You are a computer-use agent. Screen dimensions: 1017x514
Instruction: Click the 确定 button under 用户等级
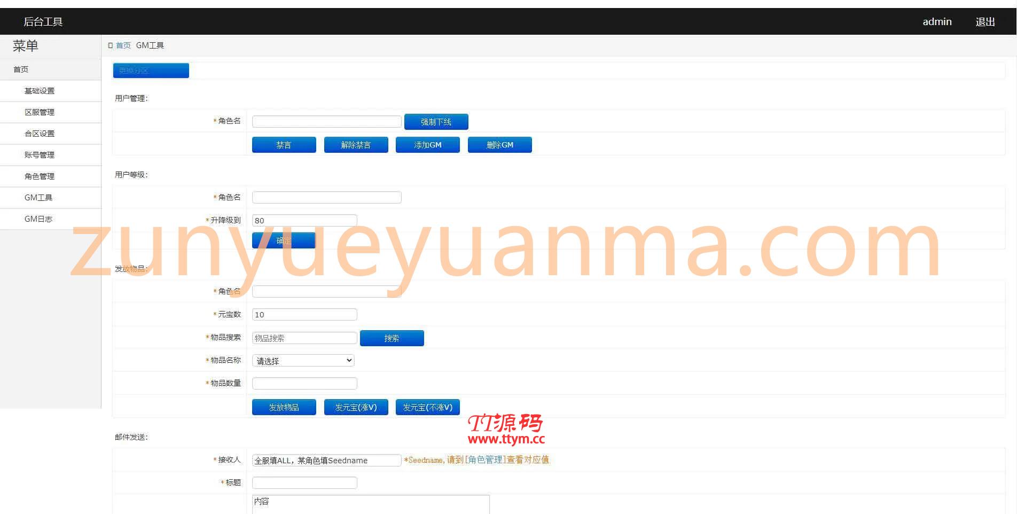pos(284,240)
